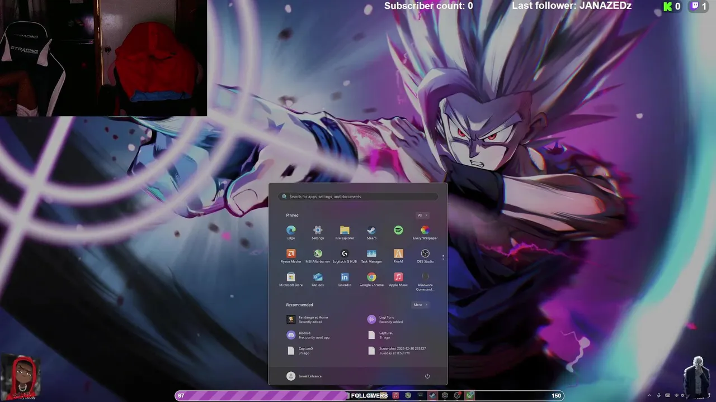Show All apps list
The height and width of the screenshot is (402, 716).
(x=422, y=215)
